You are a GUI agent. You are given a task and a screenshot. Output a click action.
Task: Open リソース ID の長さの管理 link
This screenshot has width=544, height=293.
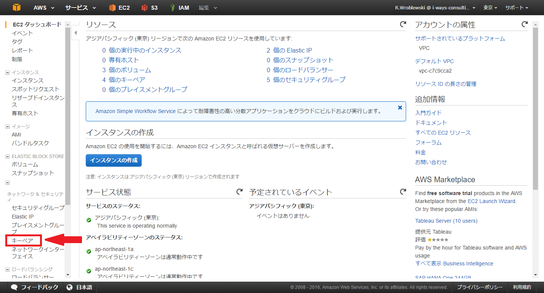click(446, 84)
